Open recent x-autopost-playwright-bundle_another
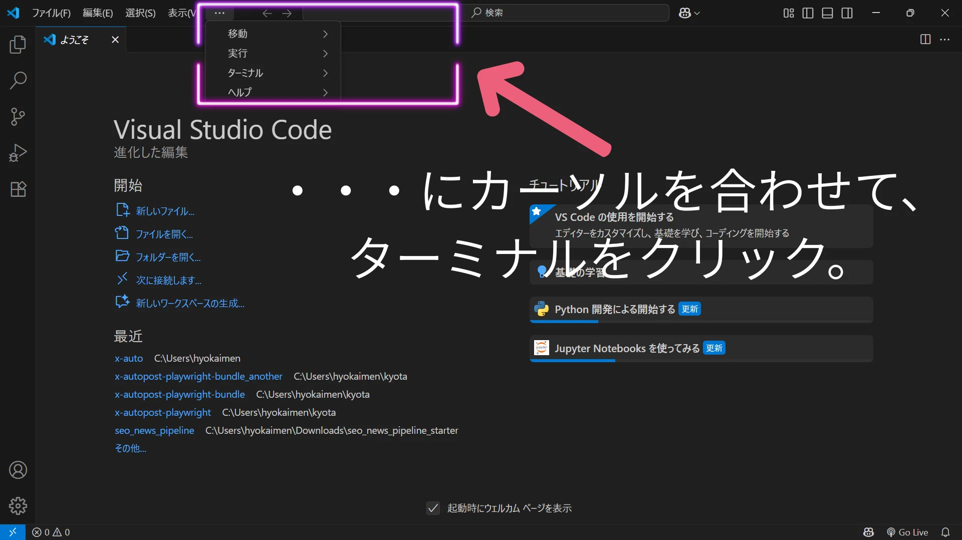 click(198, 376)
